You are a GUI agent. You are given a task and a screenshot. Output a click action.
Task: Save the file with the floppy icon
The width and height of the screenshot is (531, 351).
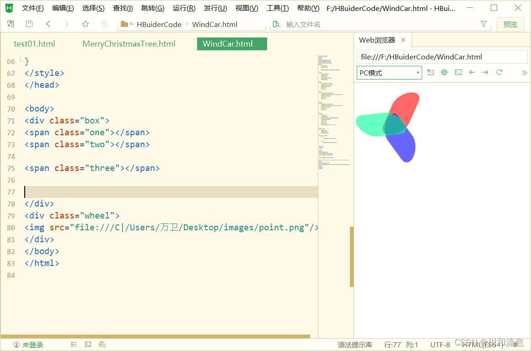tap(29, 24)
